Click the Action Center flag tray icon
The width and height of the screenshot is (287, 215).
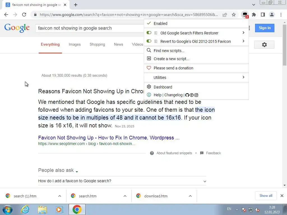coord(244,209)
